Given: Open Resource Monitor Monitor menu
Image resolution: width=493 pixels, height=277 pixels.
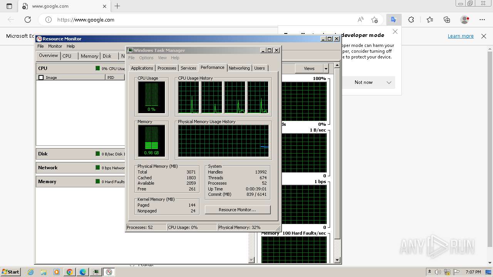Looking at the screenshot, I should 55,46.
